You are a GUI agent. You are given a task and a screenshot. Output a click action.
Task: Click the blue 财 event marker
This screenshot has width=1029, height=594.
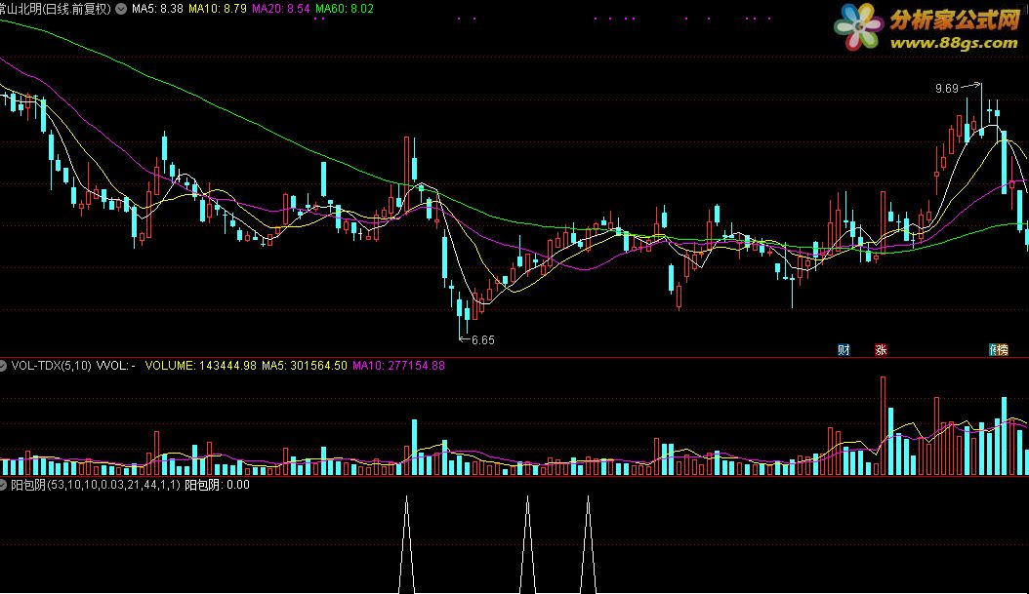(844, 350)
